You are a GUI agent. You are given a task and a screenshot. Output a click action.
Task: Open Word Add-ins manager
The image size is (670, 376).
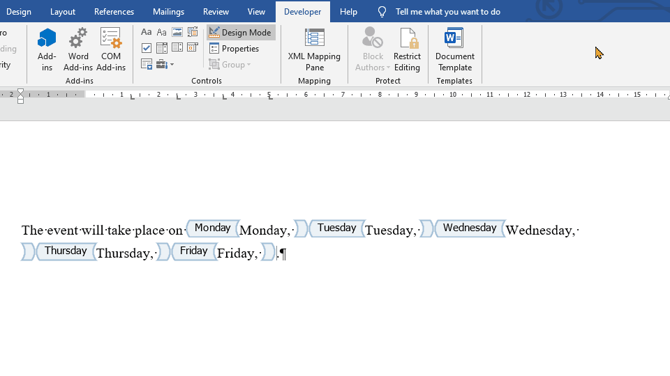(x=78, y=49)
